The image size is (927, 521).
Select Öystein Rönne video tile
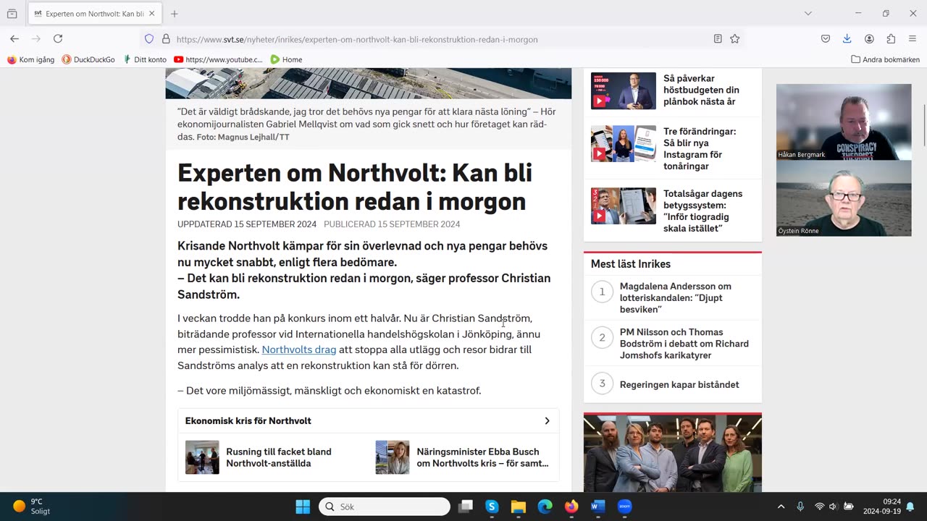844,198
